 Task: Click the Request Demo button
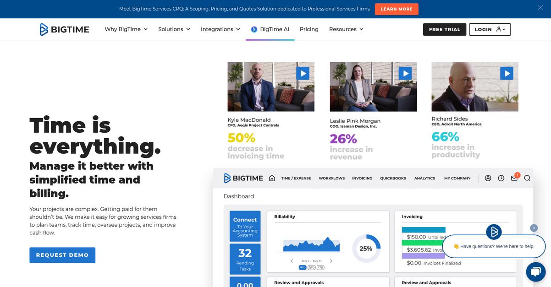coord(62,255)
